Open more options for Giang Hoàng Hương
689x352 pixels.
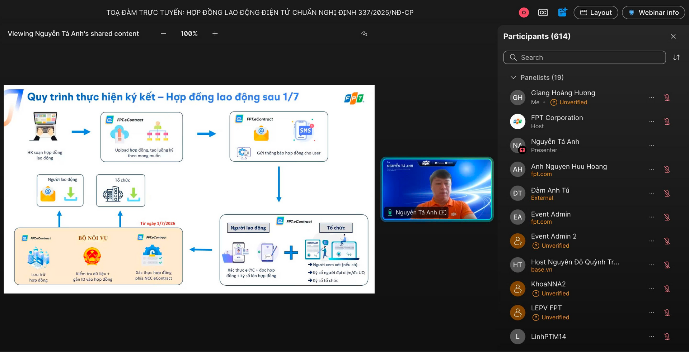[x=652, y=97]
